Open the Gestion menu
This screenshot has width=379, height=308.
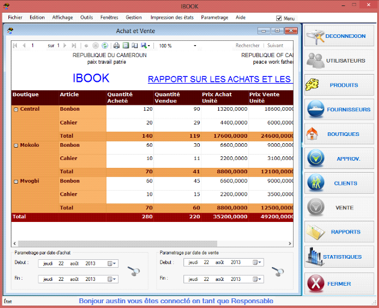(134, 18)
